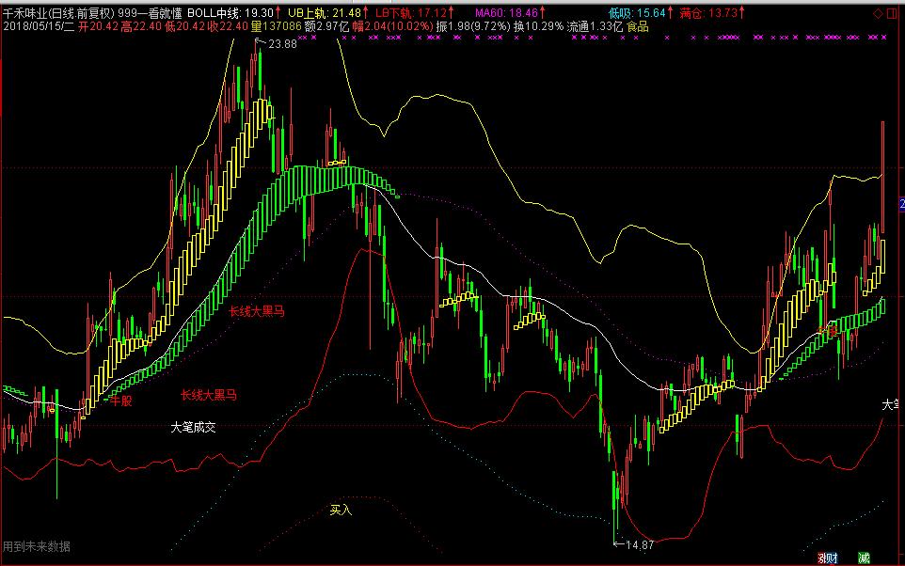Click the turnover amount 额2.97亿

pyautogui.click(x=326, y=26)
